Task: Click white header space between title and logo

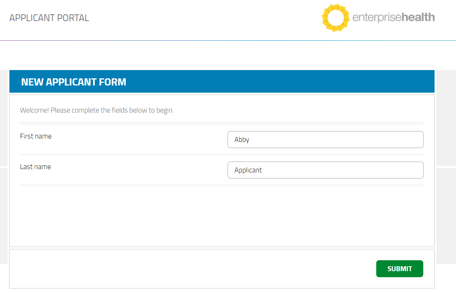Action: click(203, 18)
